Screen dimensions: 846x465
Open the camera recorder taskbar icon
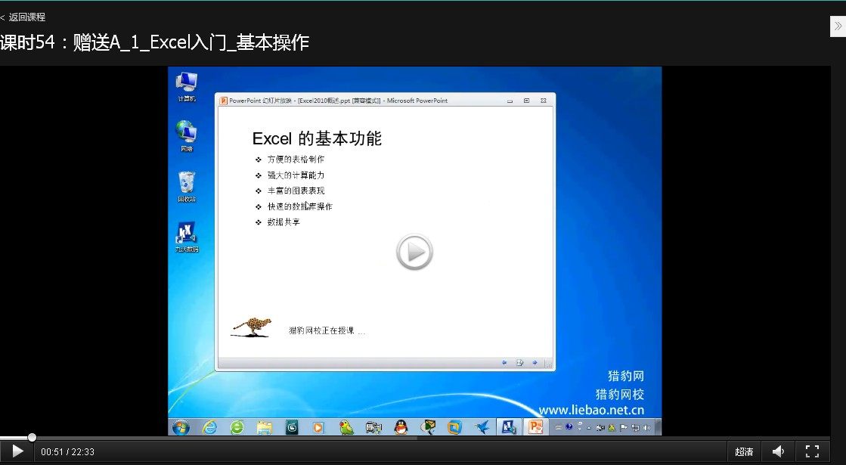coord(373,428)
